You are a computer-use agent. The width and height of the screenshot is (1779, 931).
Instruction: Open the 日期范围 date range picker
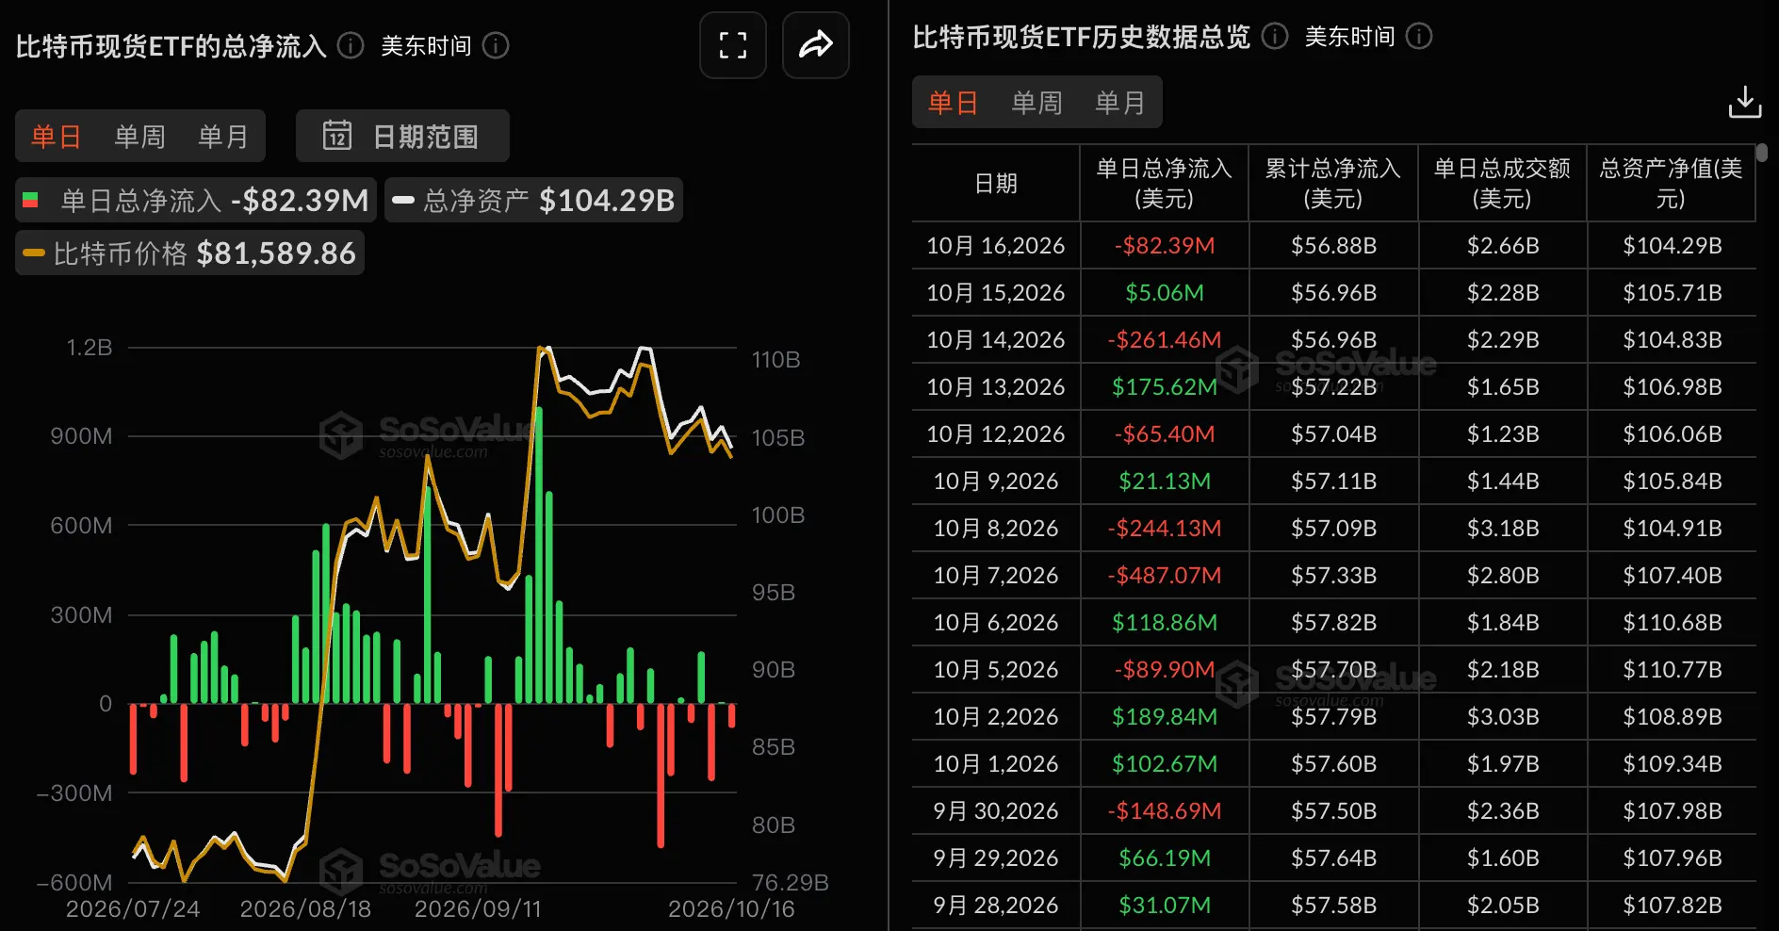[402, 136]
